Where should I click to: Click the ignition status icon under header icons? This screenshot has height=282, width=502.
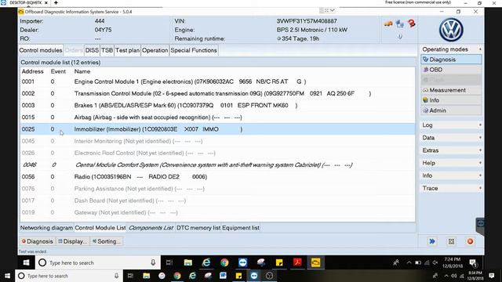click(x=400, y=37)
